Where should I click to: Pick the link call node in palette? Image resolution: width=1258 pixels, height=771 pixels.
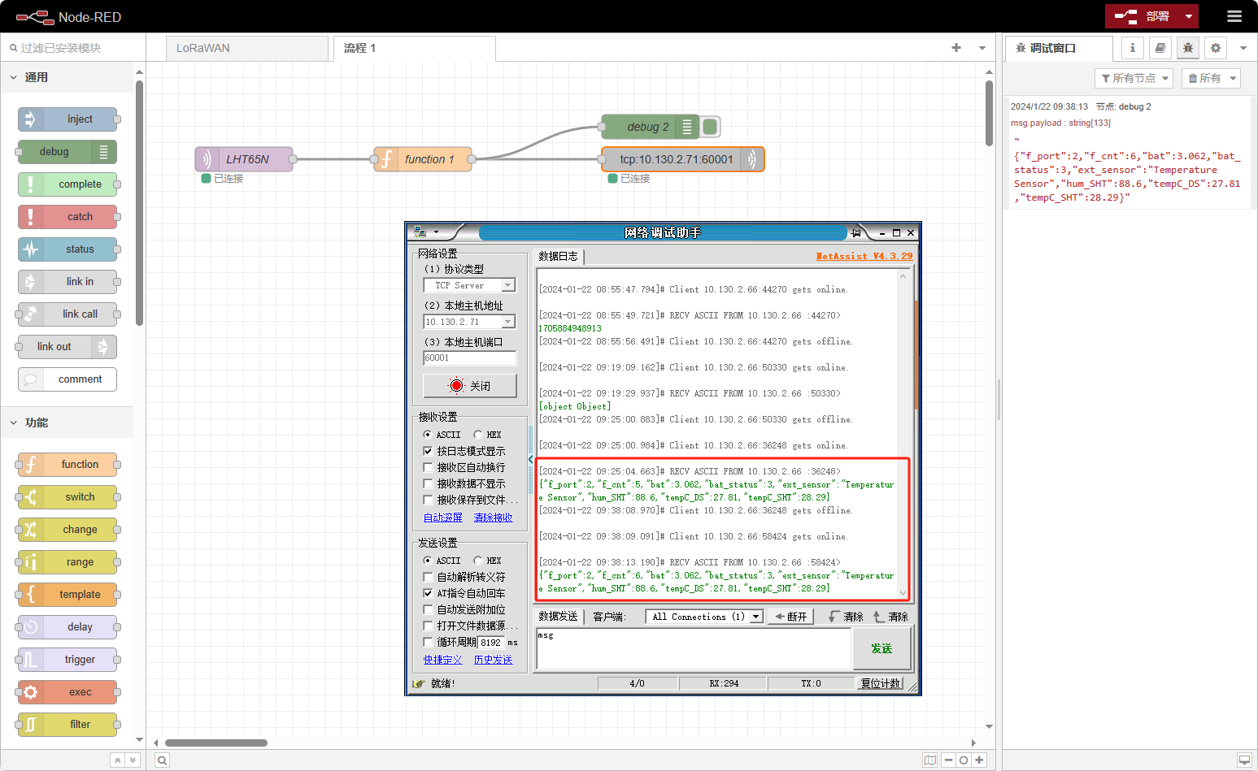[x=67, y=314]
